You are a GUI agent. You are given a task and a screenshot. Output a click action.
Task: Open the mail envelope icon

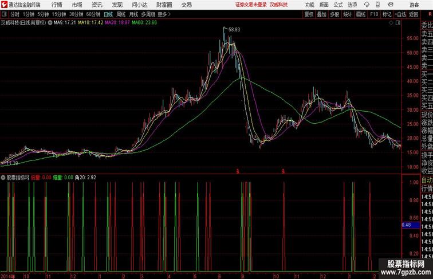(391, 5)
